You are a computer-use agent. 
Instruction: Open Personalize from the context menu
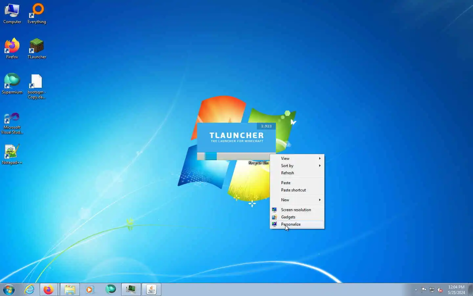tap(297, 224)
